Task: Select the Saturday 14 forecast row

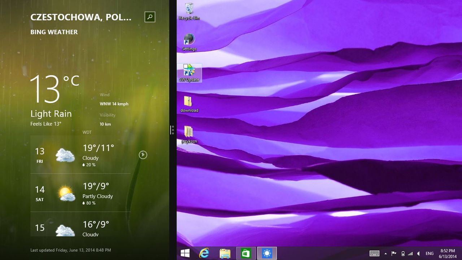Action: 80,193
